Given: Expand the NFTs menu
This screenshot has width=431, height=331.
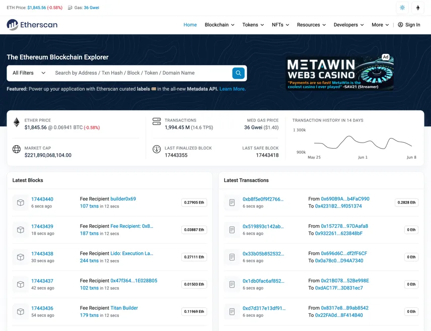Looking at the screenshot, I should tap(280, 25).
